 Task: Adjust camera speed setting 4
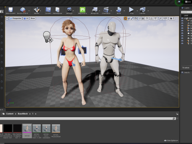(172, 18)
